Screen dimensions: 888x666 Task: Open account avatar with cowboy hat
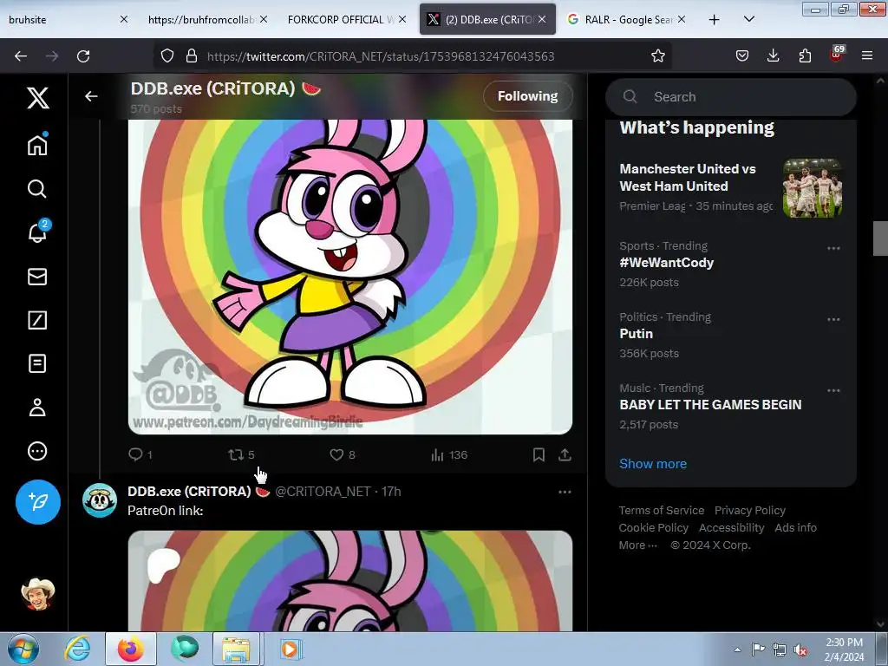tap(38, 593)
